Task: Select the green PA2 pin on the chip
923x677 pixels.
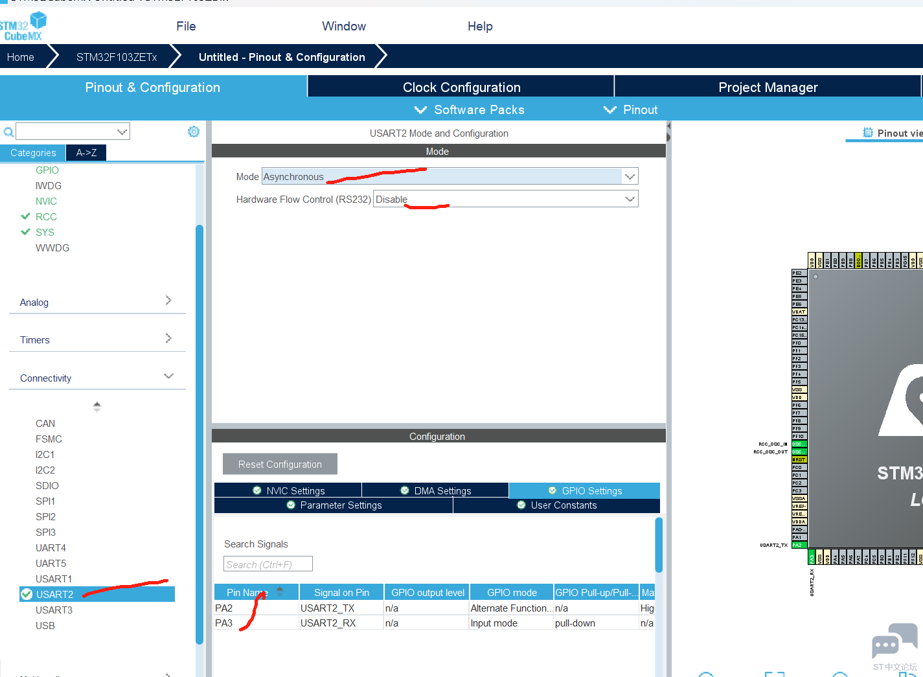Action: (x=799, y=545)
